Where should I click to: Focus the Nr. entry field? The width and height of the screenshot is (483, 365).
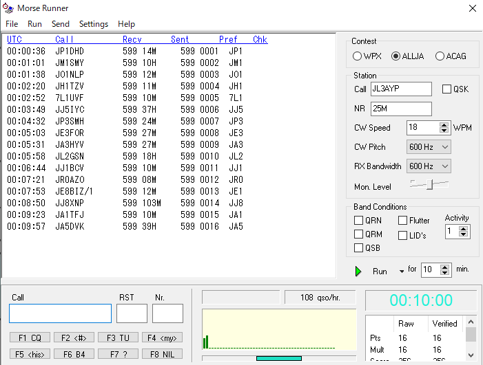[x=167, y=313]
